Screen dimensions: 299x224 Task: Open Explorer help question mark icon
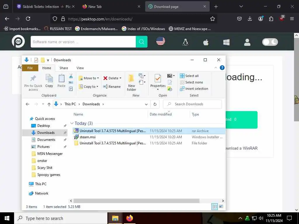(x=222, y=68)
